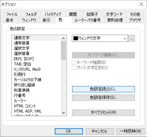Screen dimensions: 147x137
Task: Click the list scrollbar down arrow
Action: click(64, 113)
